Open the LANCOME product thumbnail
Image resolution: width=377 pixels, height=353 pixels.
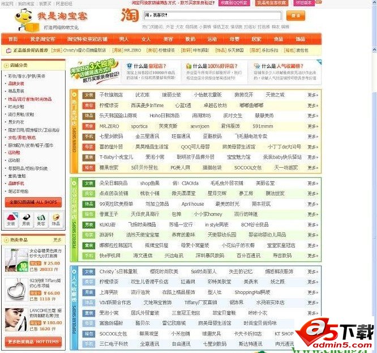[x=16, y=320]
